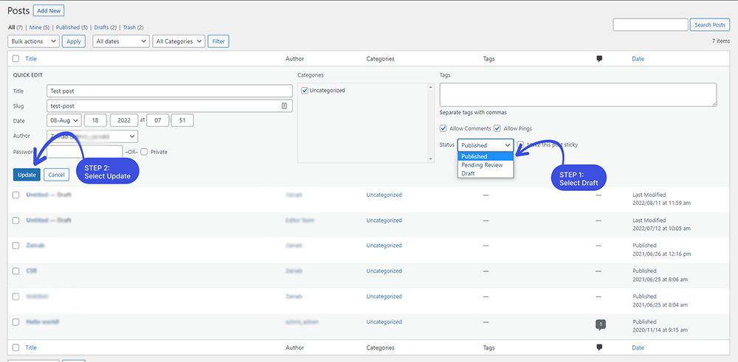Open Uncategorized link in the 2022/08/11 row
The image size is (738, 362).
coord(384,195)
